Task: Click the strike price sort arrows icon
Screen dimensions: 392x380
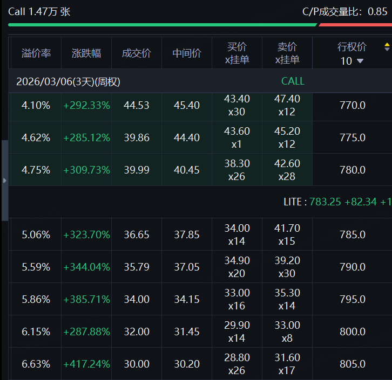Action: click(387, 47)
